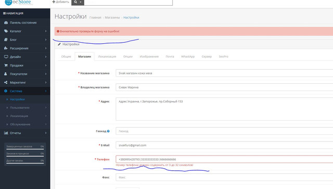Click inside the Адрес text area
Viewport: 333px width, 189px height.
click(224, 109)
